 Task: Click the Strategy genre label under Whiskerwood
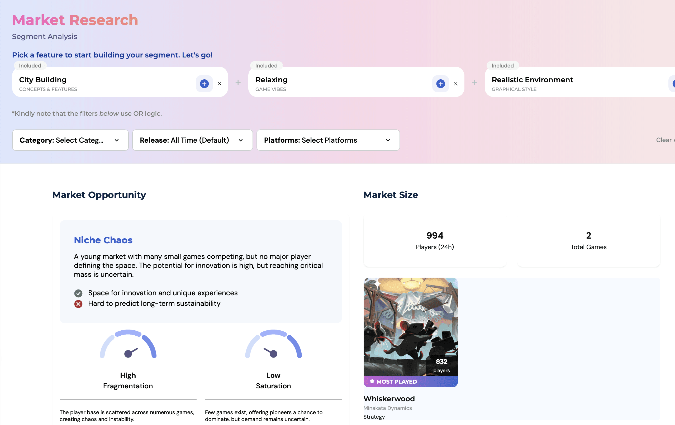(374, 417)
